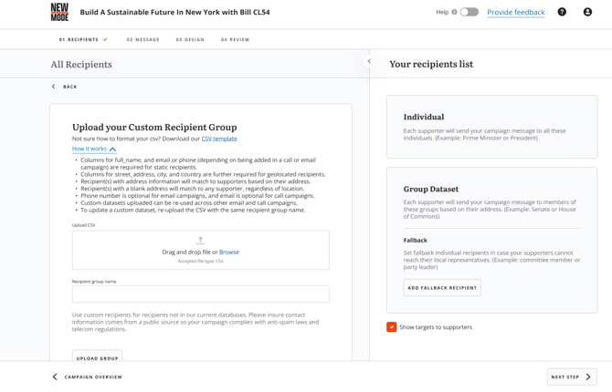The height and width of the screenshot is (392, 612).
Task: Click the back arrow above the upload form
Action: point(54,87)
